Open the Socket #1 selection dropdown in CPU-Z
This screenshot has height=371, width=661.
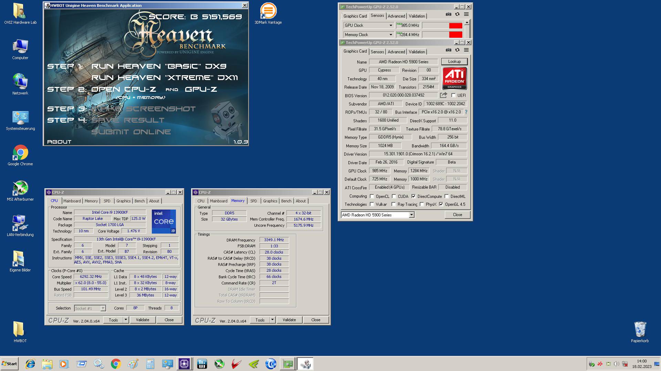pyautogui.click(x=90, y=308)
